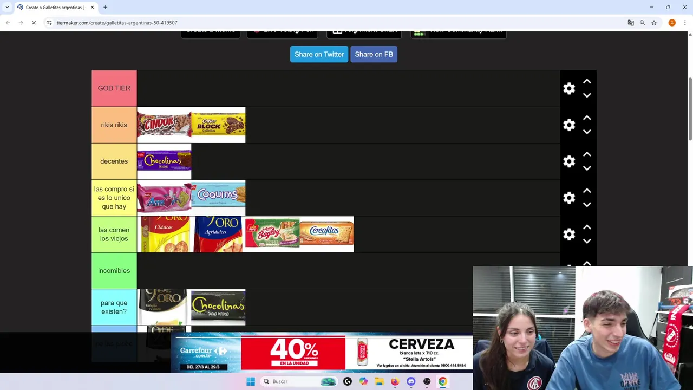Click the decentes yellow-orange label
693x390 pixels.
click(x=114, y=161)
